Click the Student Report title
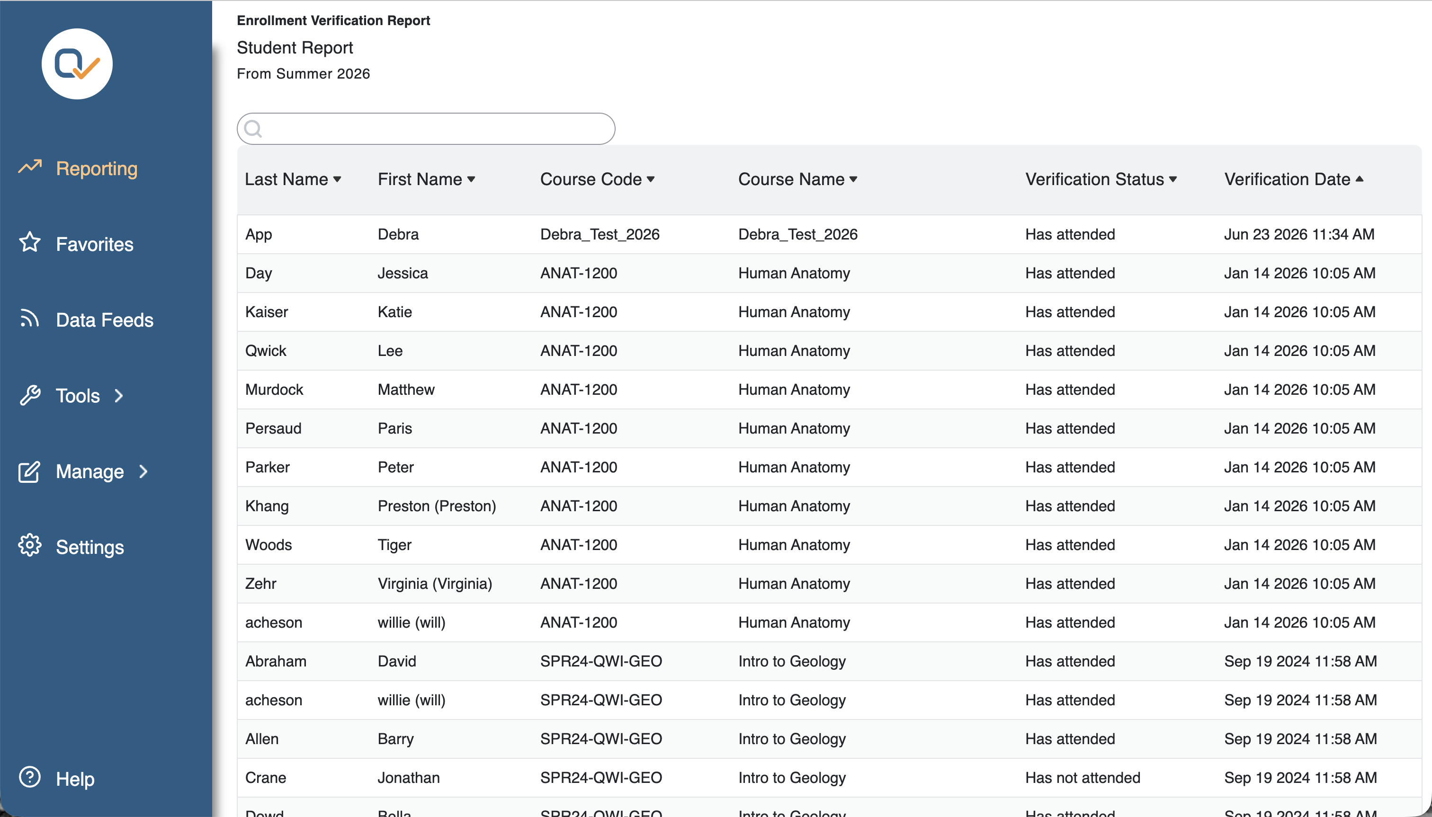The width and height of the screenshot is (1432, 817). coord(295,48)
